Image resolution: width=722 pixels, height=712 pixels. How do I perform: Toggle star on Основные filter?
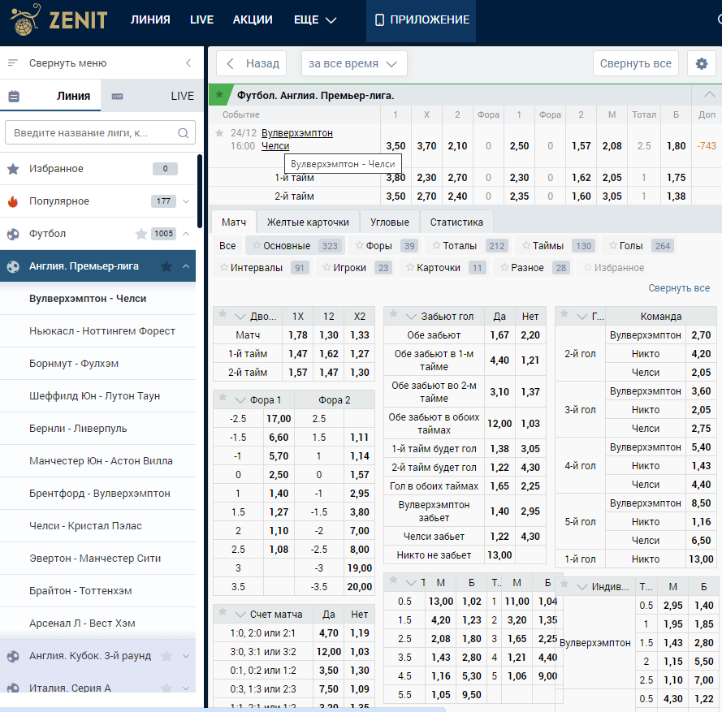point(257,245)
